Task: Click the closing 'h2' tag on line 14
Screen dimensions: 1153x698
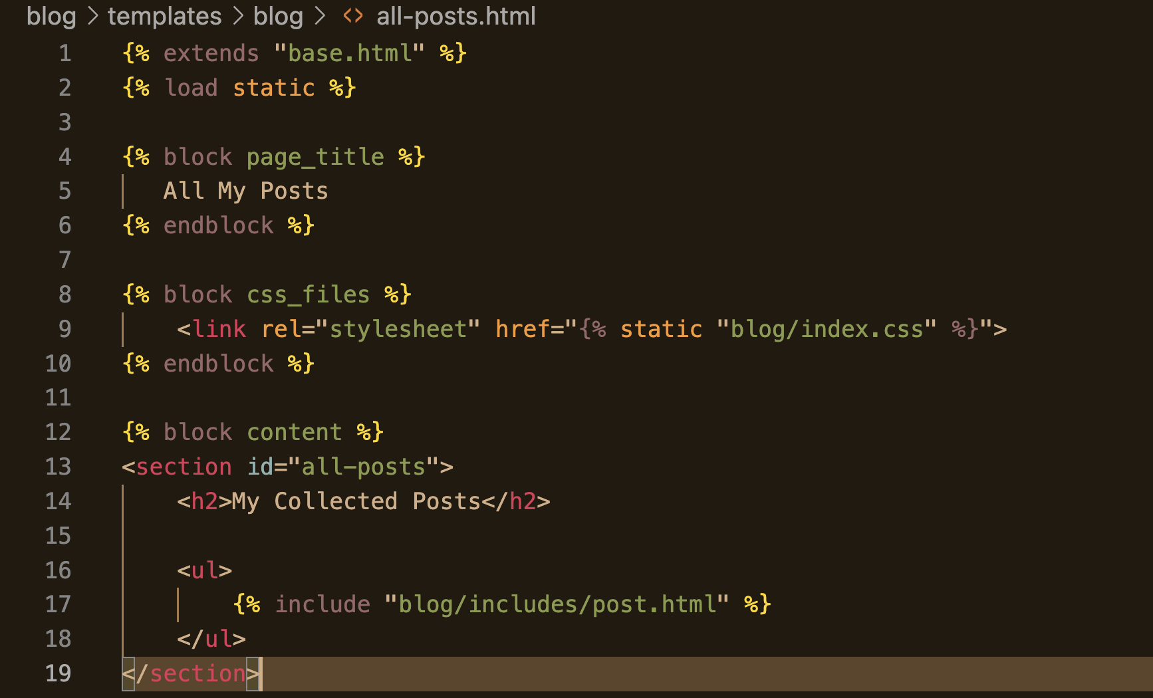Action: tap(516, 501)
